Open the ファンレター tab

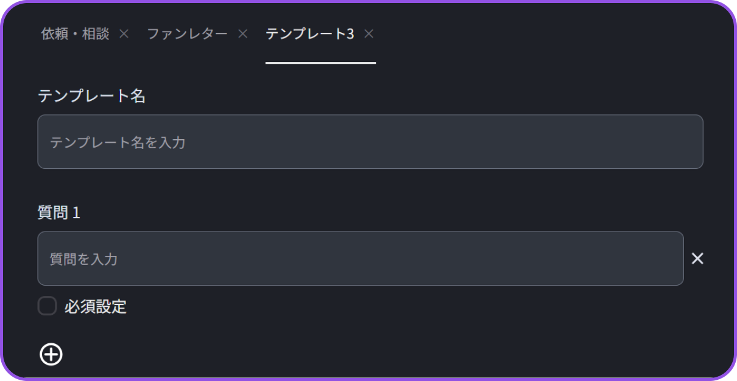click(187, 34)
